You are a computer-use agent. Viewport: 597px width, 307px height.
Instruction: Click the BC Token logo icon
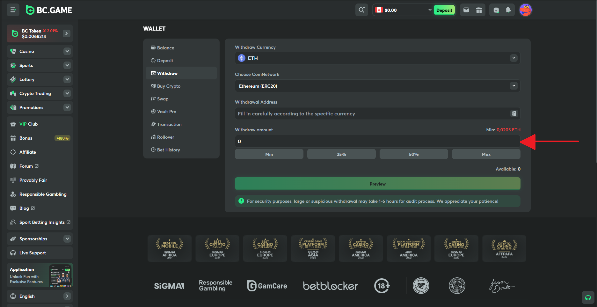coord(15,33)
